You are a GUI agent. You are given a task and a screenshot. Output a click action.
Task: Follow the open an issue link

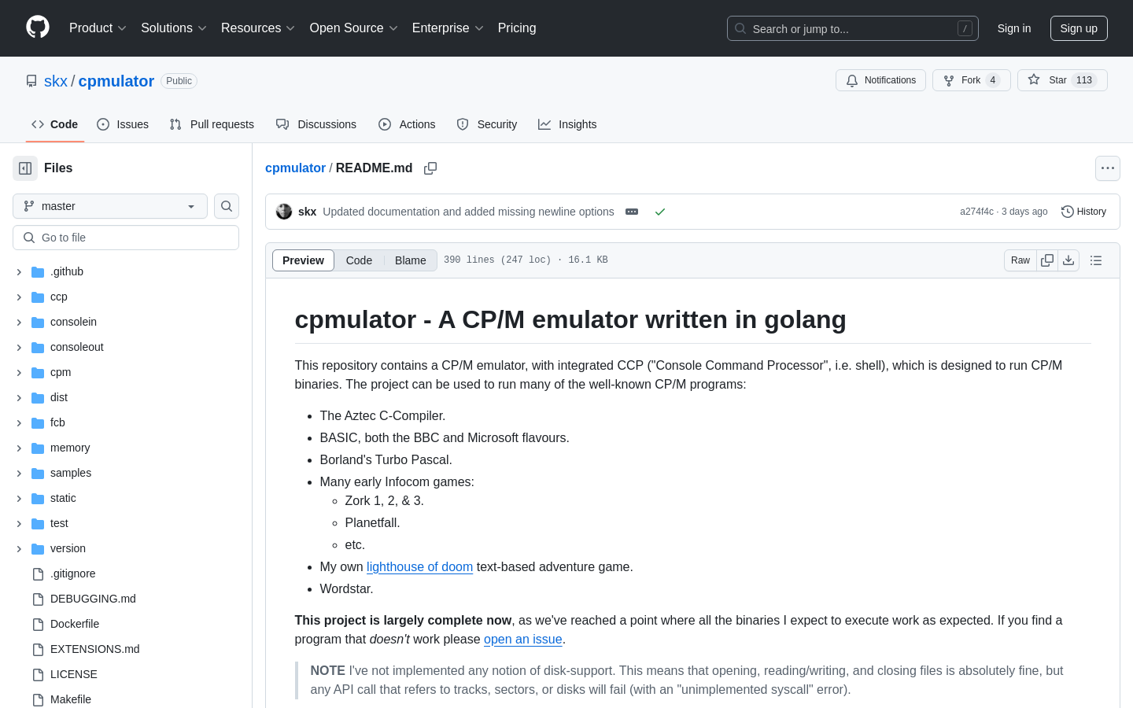click(523, 640)
